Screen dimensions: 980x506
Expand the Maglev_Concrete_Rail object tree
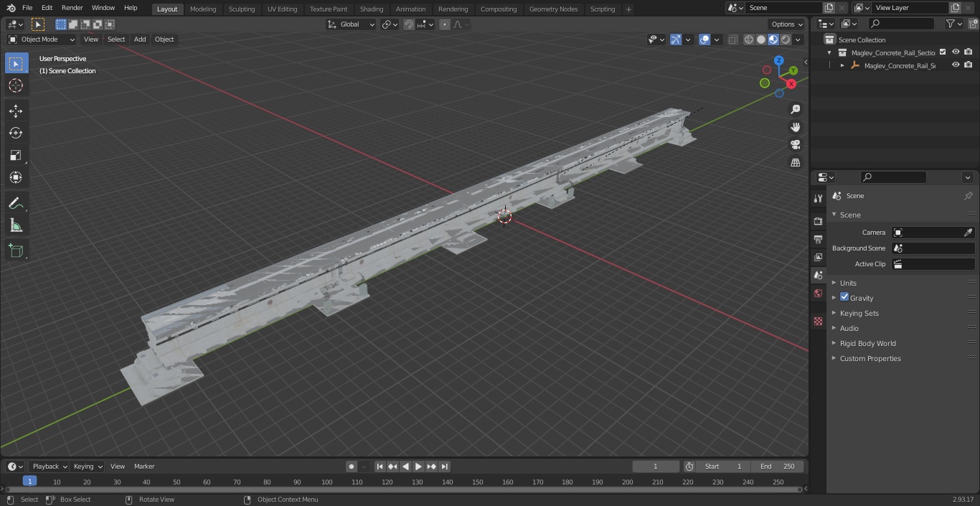842,65
